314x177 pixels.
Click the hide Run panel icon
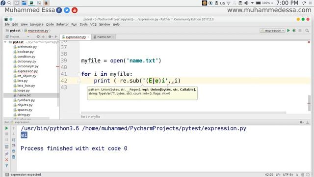click(x=308, y=122)
